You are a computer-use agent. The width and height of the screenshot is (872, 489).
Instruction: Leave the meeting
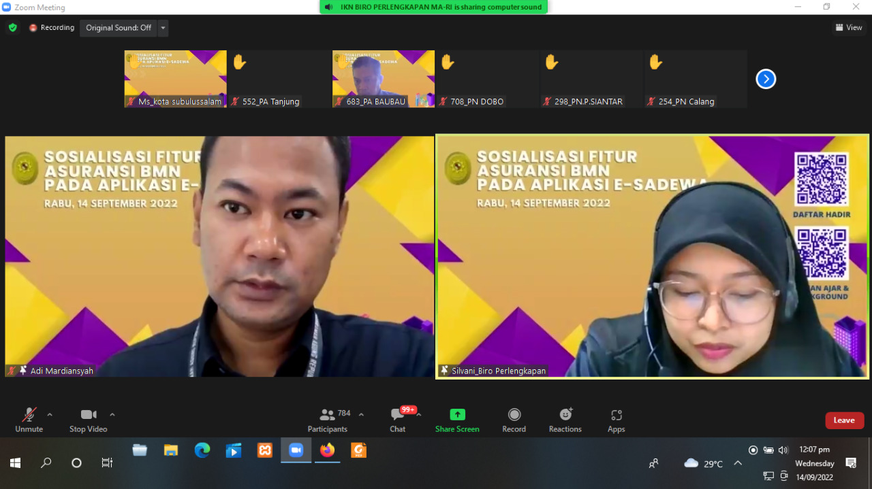844,420
